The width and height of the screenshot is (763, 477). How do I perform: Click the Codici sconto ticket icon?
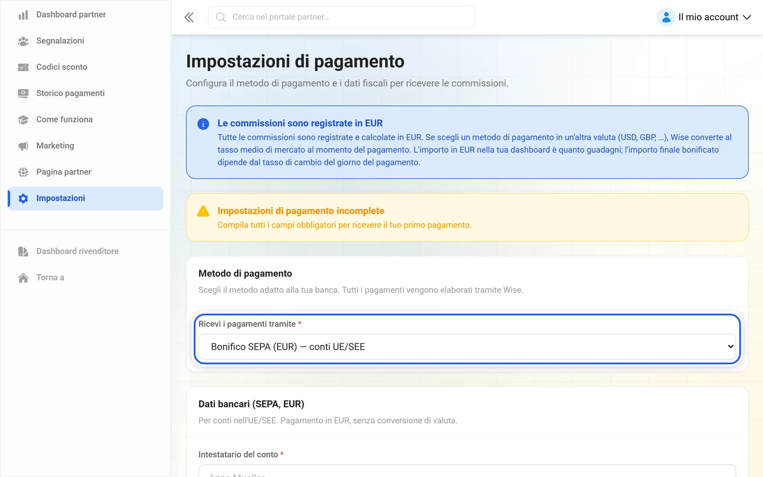point(23,67)
